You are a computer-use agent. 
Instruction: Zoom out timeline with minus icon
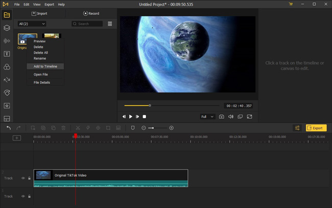(144, 128)
